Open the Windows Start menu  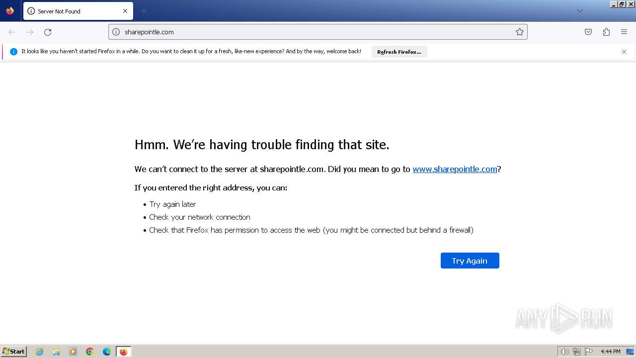pos(14,352)
